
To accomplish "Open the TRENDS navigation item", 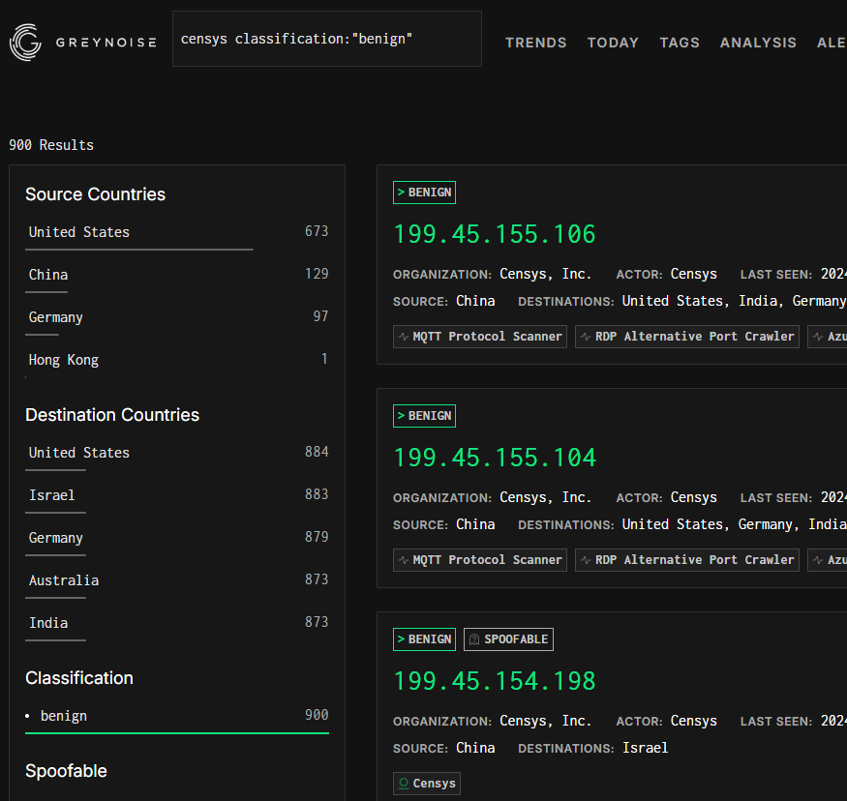I will coord(536,43).
